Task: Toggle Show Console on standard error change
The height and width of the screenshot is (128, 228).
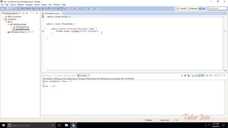Action: click(x=203, y=76)
